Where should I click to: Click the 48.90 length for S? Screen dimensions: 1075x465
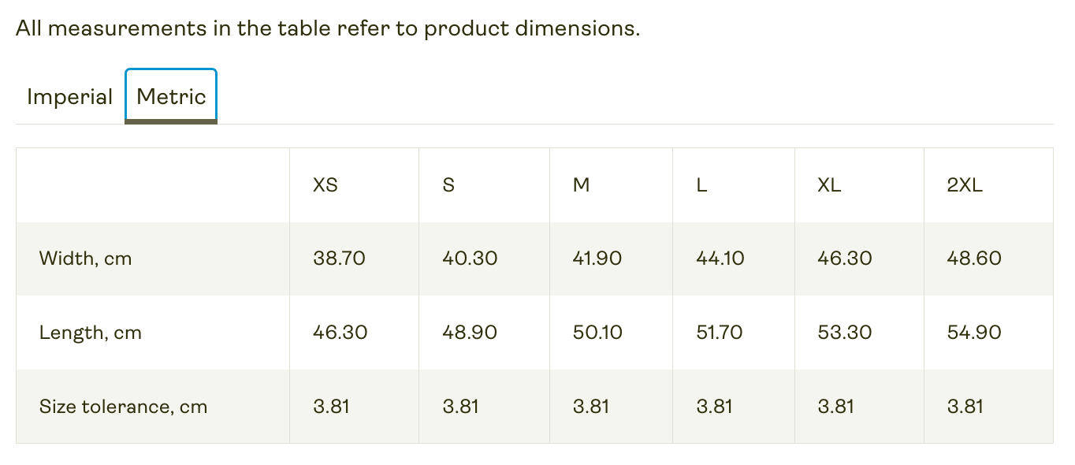(470, 333)
